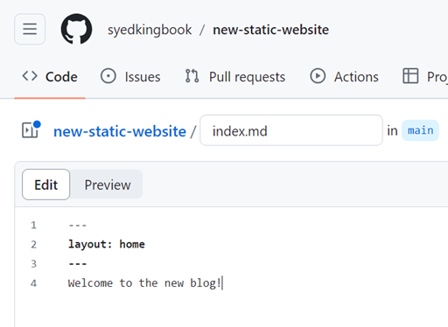This screenshot has width=448, height=327.
Task: Open the new-static-website repository header link
Action: point(270,30)
